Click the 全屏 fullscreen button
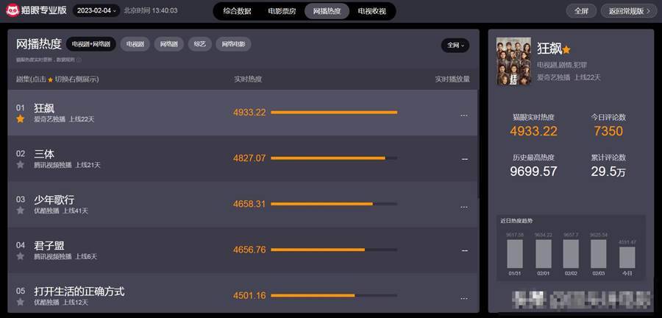 coord(581,11)
